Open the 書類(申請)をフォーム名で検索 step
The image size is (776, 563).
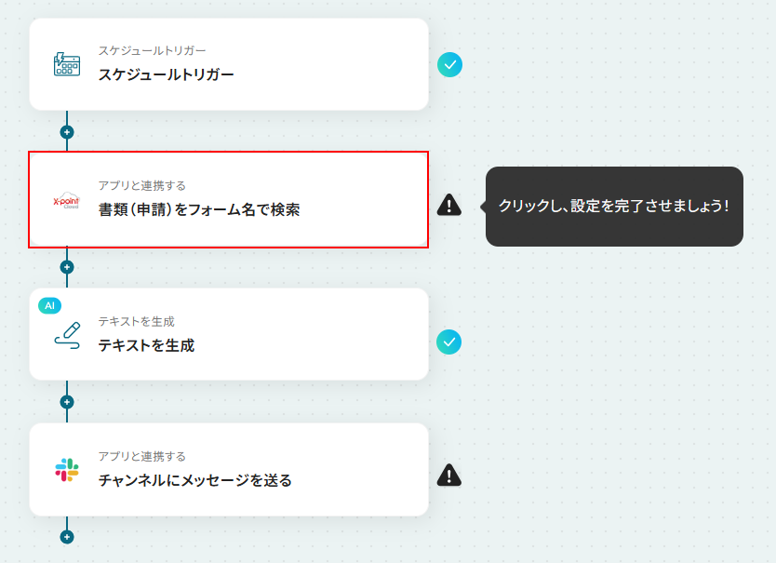pos(229,199)
